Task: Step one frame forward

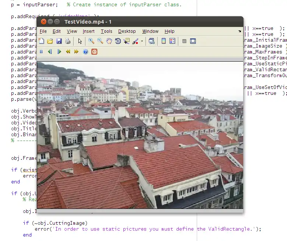Action: pos(59,52)
